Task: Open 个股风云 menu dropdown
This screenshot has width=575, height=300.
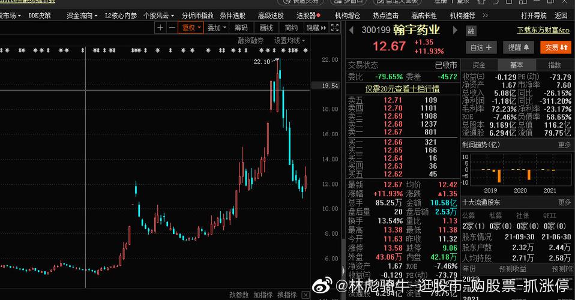Action: tap(159, 16)
